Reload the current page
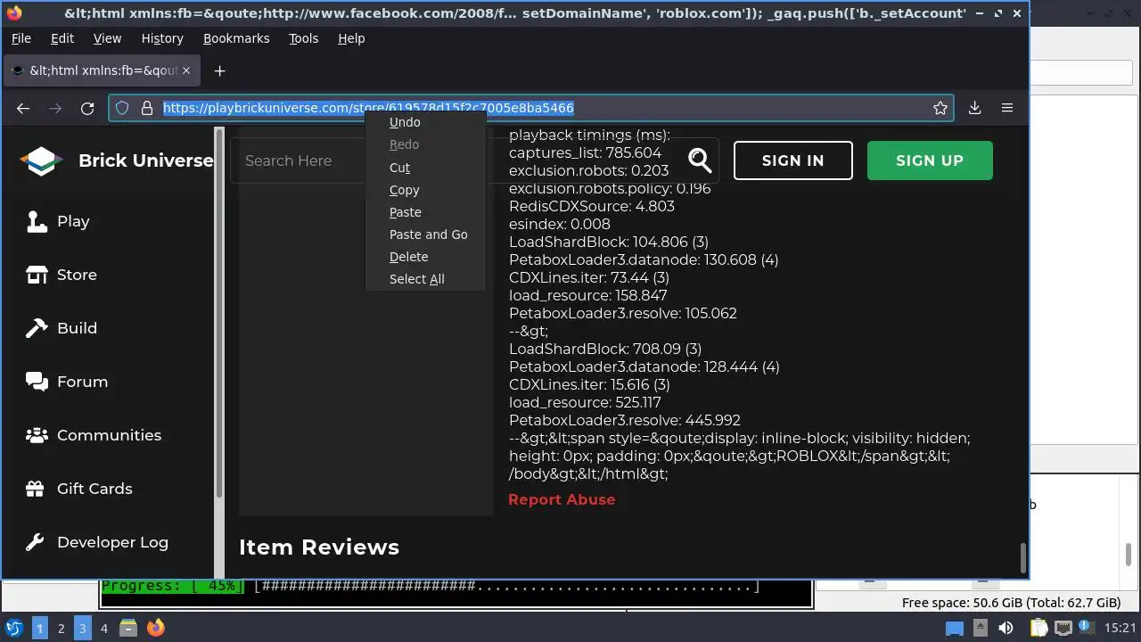Viewport: 1141px width, 642px height. click(x=87, y=108)
